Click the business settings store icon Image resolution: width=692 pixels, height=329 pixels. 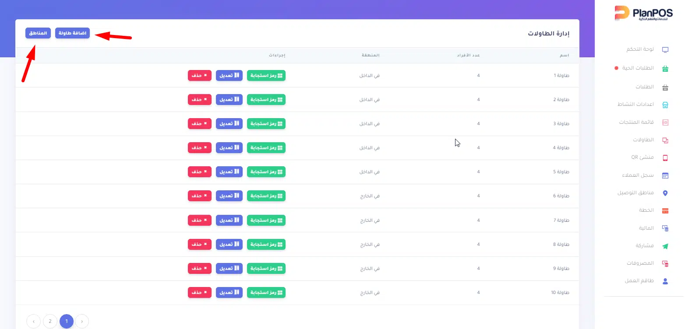point(665,105)
